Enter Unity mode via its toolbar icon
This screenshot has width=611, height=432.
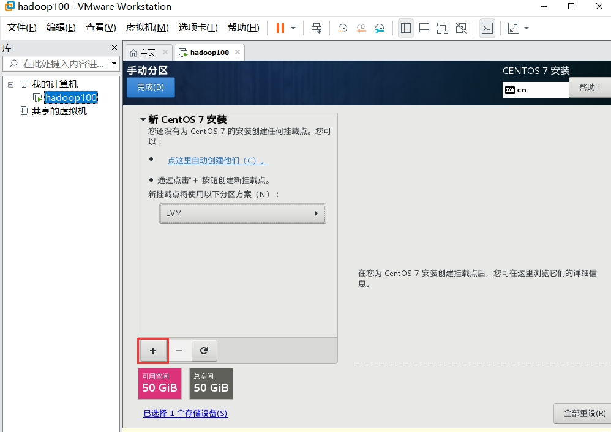461,28
